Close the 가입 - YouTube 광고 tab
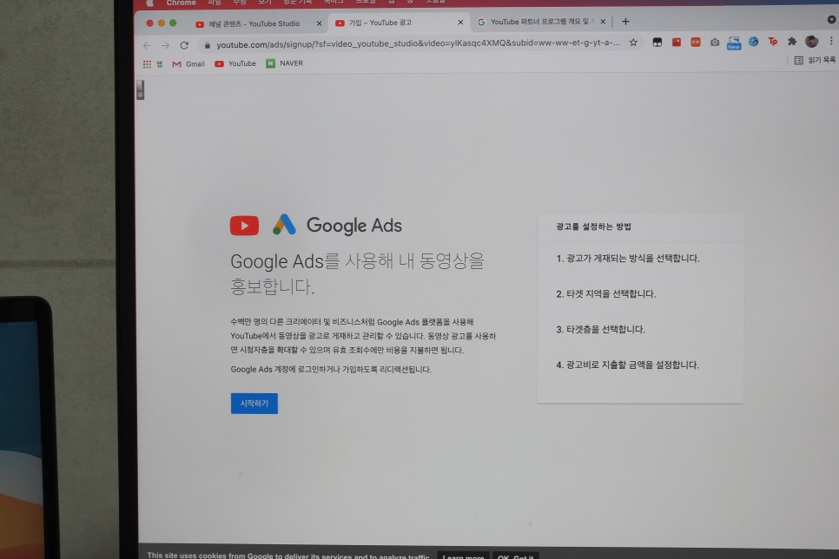839x559 pixels. (x=460, y=23)
